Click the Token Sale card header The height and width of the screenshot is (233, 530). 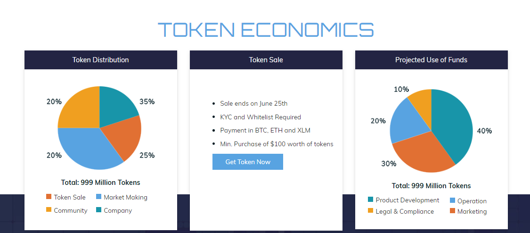[x=266, y=60]
